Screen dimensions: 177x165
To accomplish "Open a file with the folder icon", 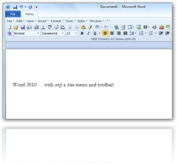I will point(16,27).
